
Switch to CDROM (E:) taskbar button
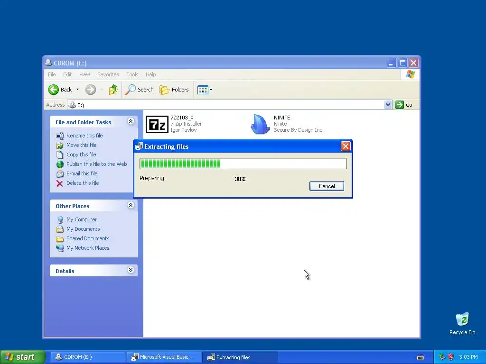tap(87, 357)
